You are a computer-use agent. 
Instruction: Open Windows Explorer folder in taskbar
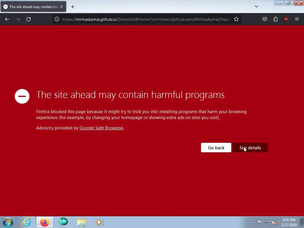[x=82, y=222]
